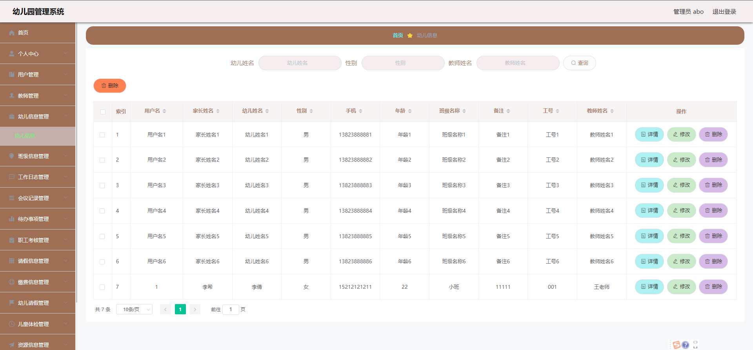Collapse the 幼儿信息管理 menu chevron

pos(65,116)
